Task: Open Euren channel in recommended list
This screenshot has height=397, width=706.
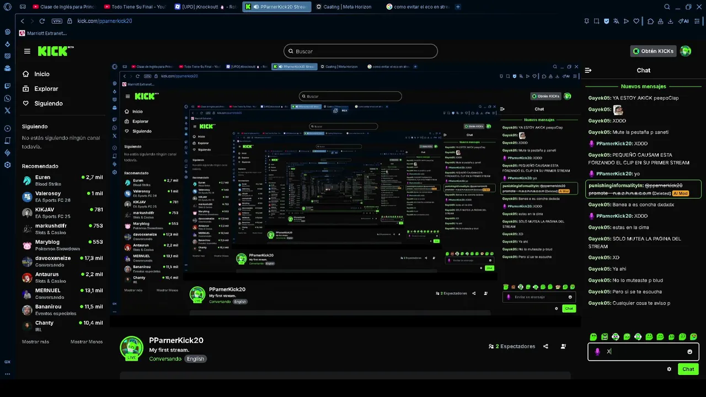Action: [62, 180]
